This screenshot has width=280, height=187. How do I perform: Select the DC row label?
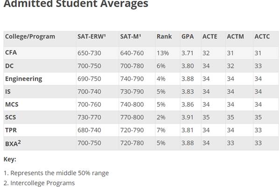coord(9,66)
